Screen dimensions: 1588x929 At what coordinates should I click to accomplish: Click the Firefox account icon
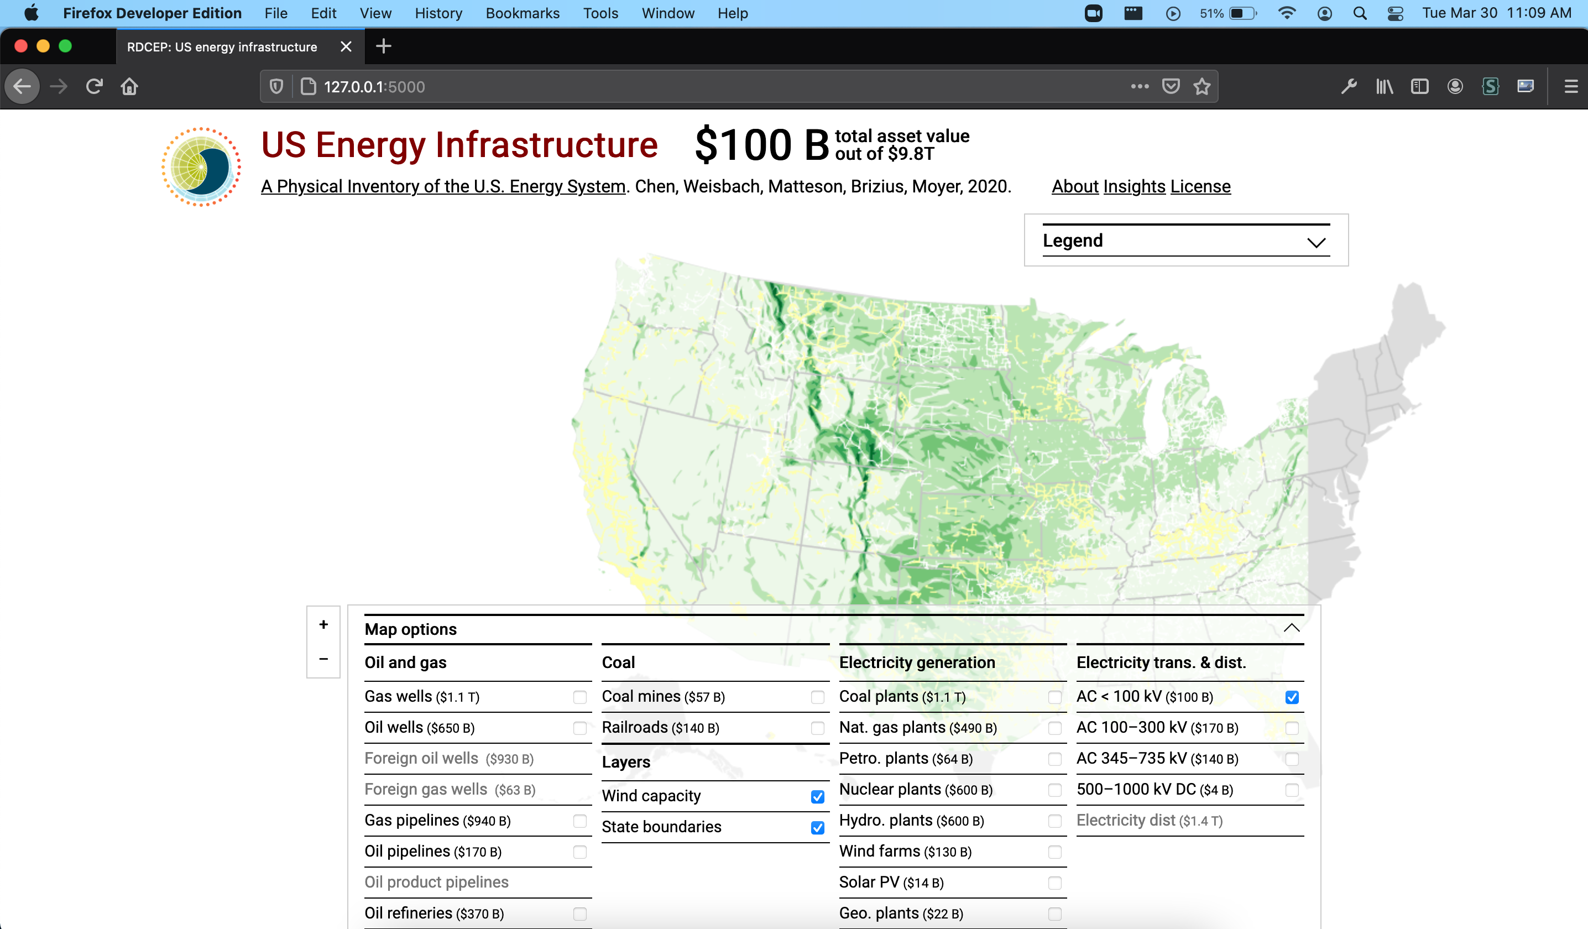coord(1455,86)
